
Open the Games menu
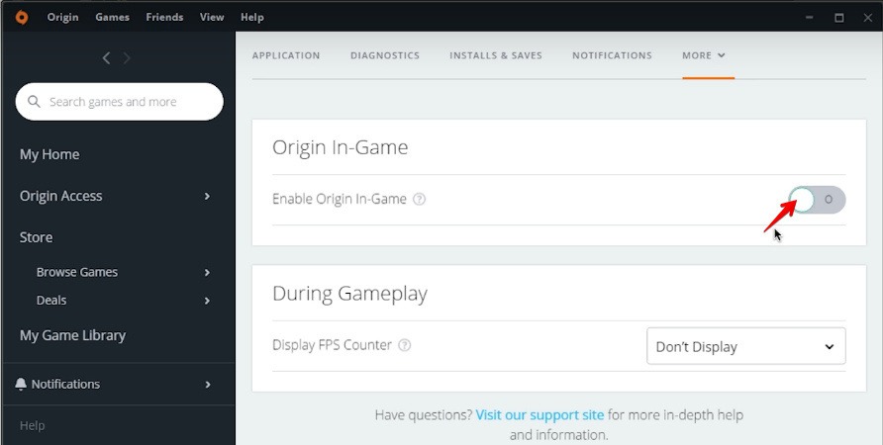(112, 18)
